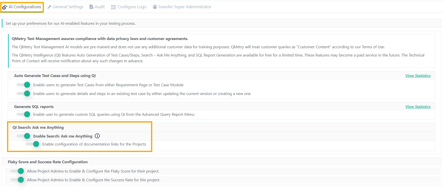Toggle Flaky Score configuration for Project Admins
Screen dimensions: 444x192
pyautogui.click(x=17, y=171)
